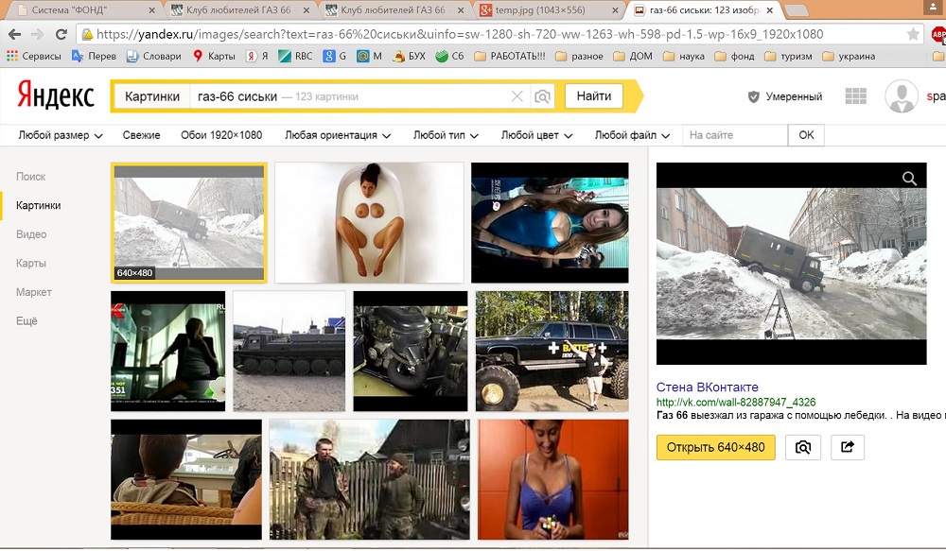
Task: Expand the Любая ориентация dropdown
Action: click(x=338, y=135)
